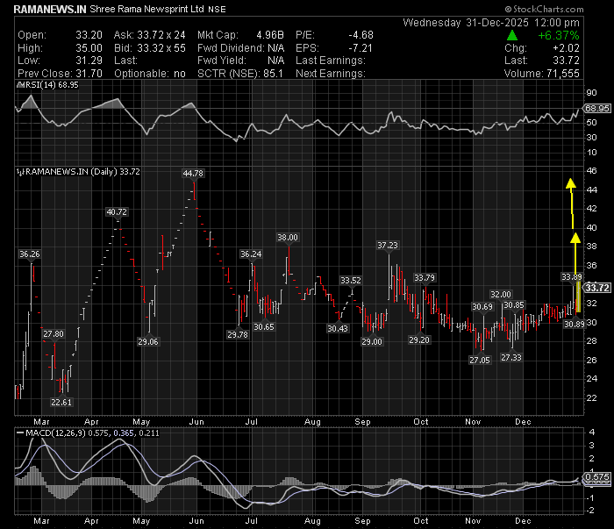Click the 90 RSI axis tick label

coord(592,93)
